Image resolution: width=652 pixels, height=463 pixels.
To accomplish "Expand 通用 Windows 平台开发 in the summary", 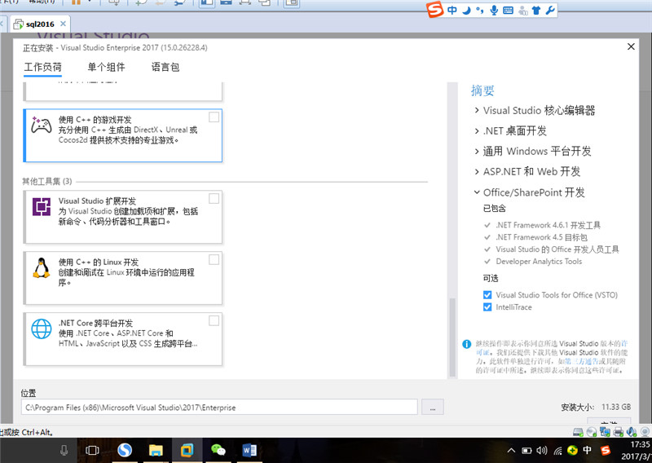I will 477,151.
